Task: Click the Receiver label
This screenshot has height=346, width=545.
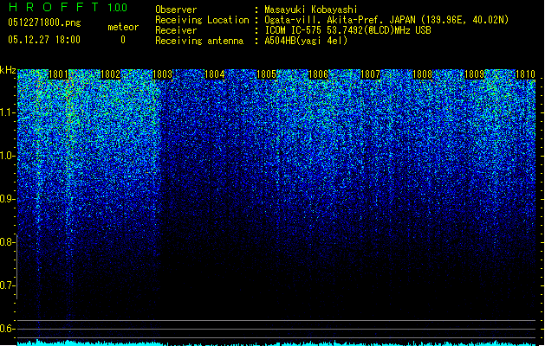Action: (176, 30)
